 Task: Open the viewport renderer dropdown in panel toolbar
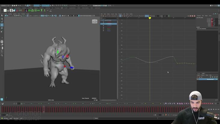click(87, 16)
